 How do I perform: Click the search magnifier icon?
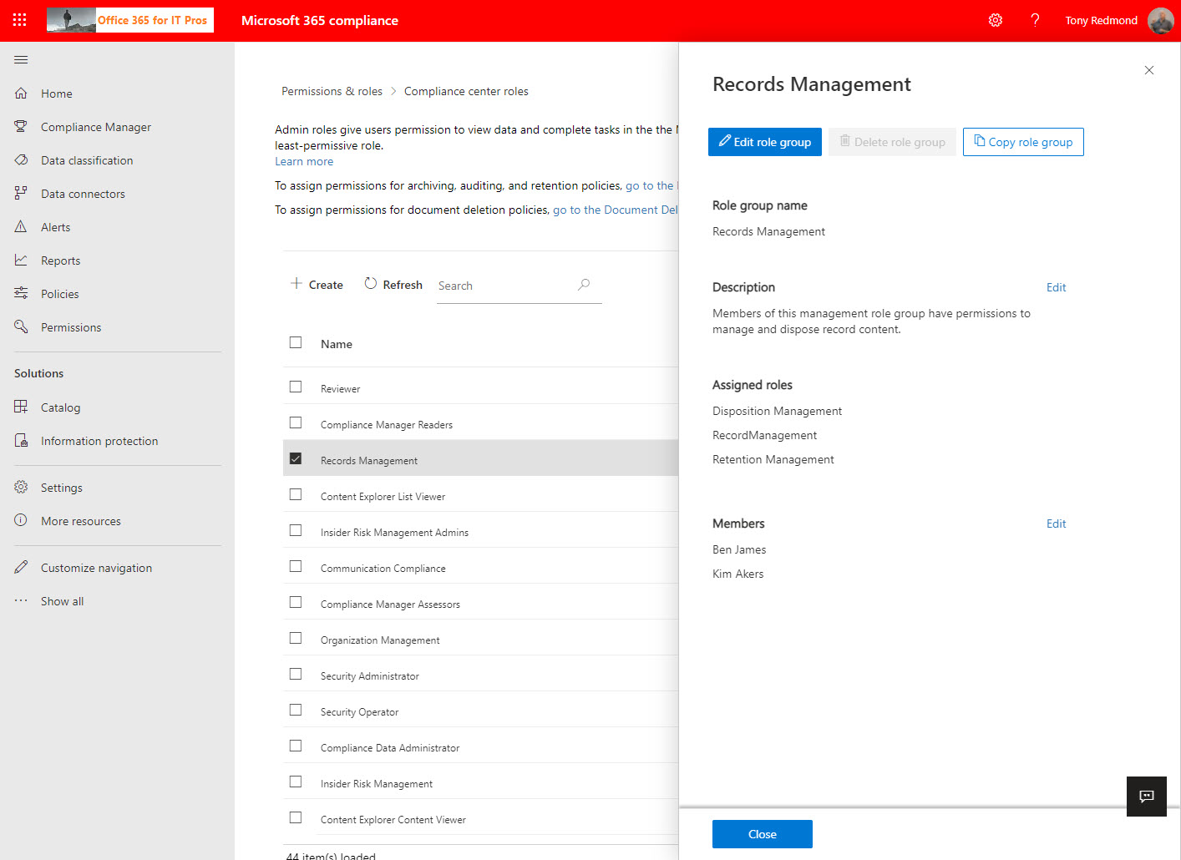pyautogui.click(x=584, y=285)
